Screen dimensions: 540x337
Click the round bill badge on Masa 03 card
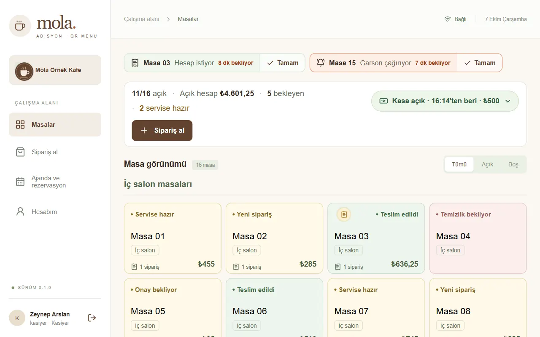[344, 214]
